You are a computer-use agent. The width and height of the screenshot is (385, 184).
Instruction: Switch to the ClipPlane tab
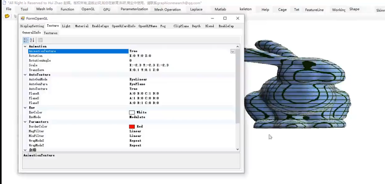click(181, 26)
